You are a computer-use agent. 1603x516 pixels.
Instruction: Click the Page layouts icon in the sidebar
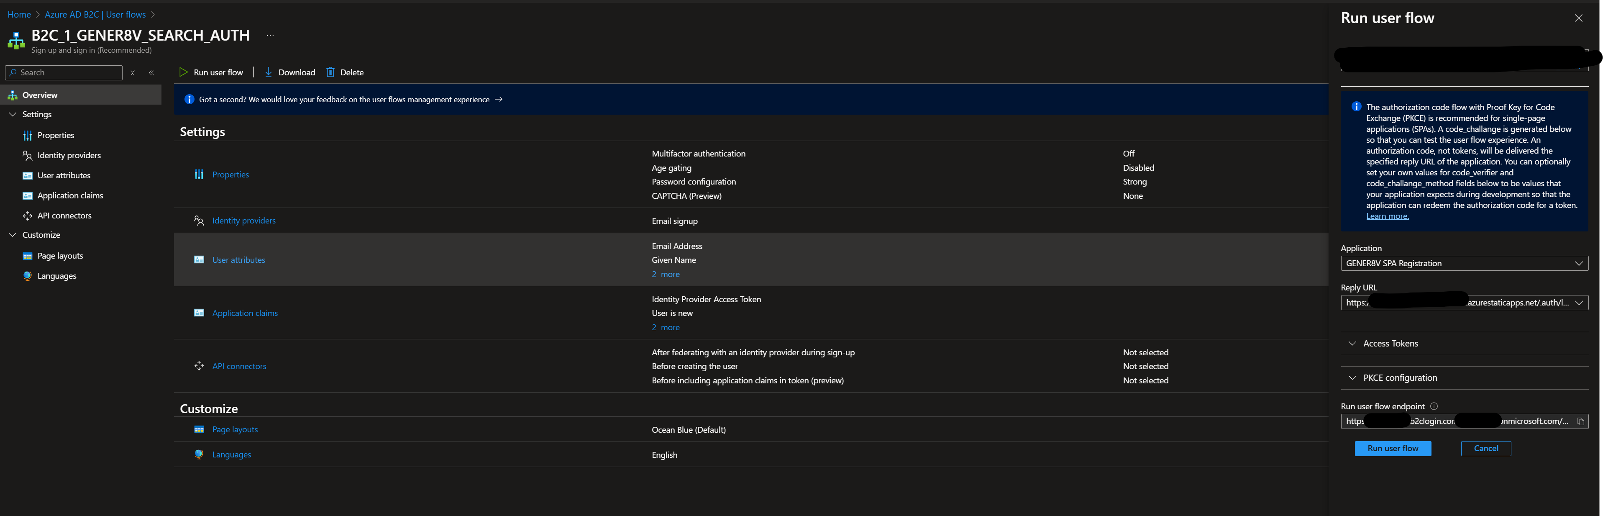click(x=27, y=256)
